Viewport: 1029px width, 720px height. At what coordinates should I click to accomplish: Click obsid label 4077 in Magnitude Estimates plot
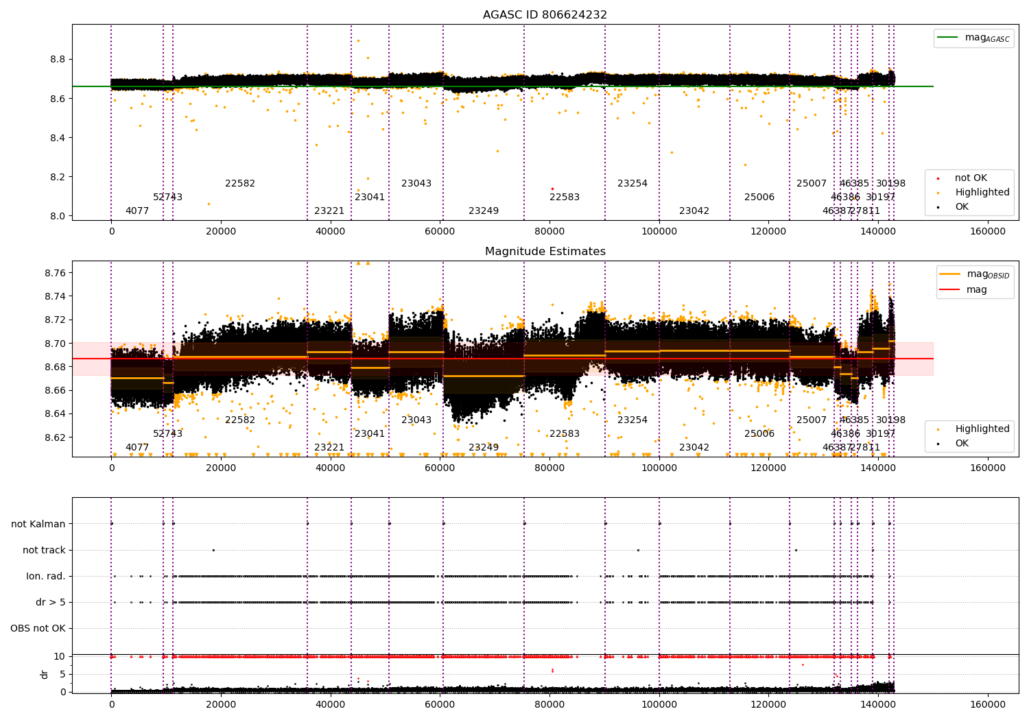(x=137, y=447)
